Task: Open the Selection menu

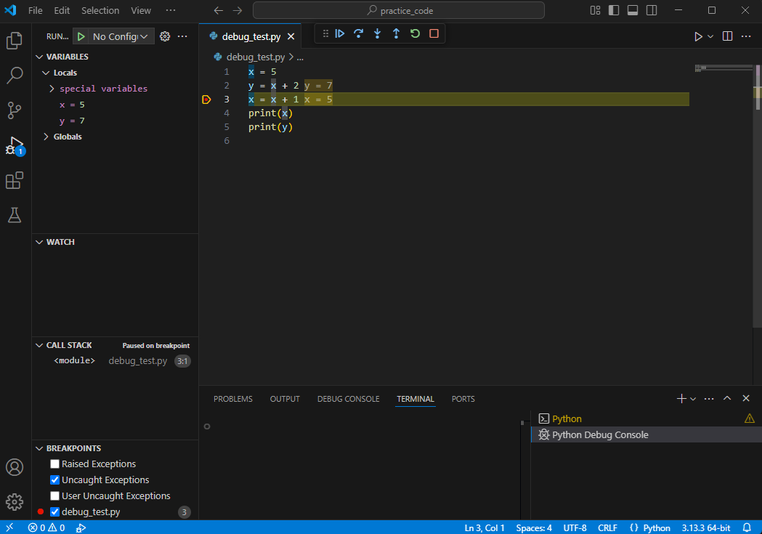Action: tap(100, 10)
